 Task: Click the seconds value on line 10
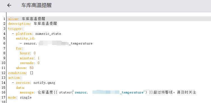point(38,63)
